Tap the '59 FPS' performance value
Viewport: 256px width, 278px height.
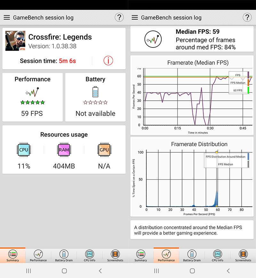32,114
